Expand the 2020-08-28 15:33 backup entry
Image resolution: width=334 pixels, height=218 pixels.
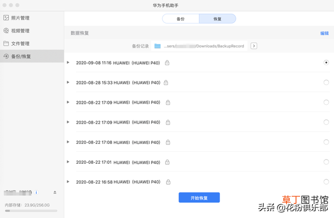pyautogui.click(x=68, y=82)
